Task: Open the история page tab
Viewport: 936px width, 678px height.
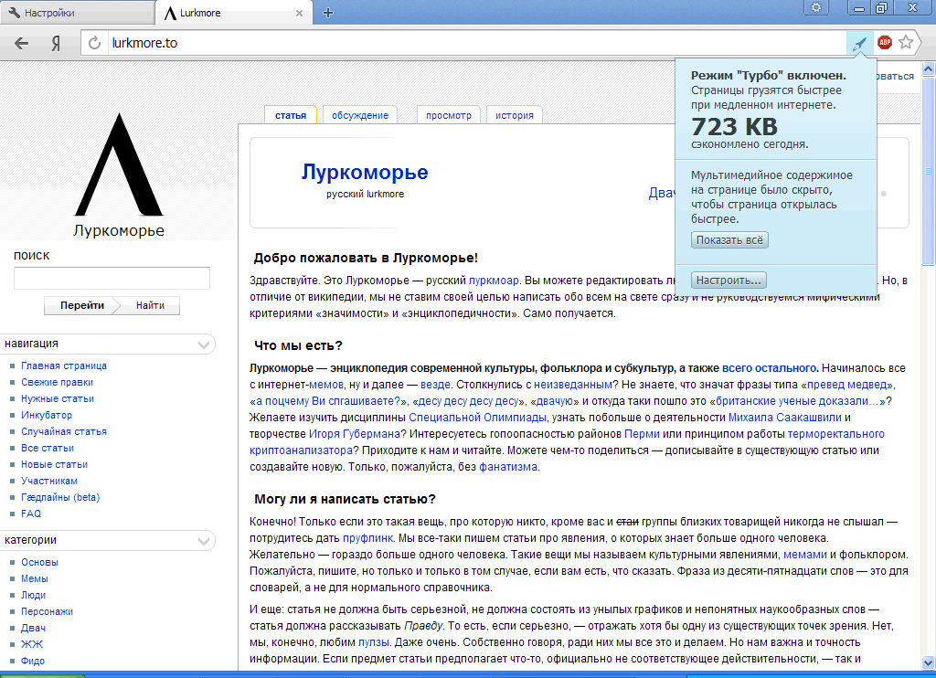Action: (x=515, y=115)
